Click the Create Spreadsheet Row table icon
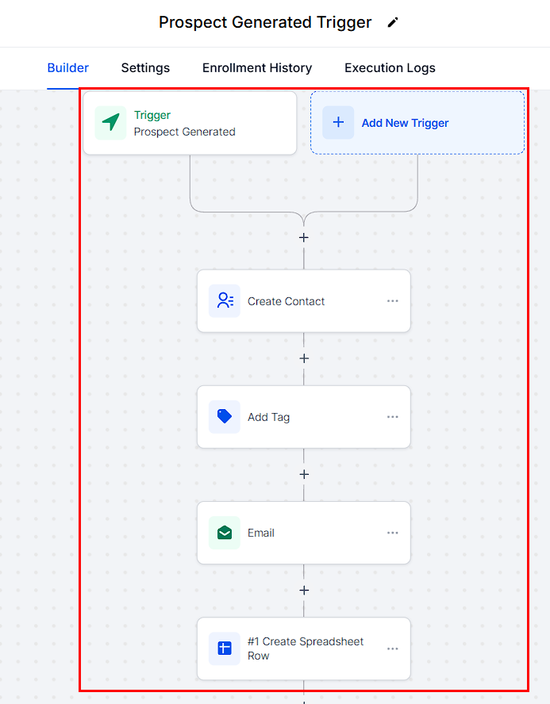Image resolution: width=550 pixels, height=704 pixels. click(225, 649)
